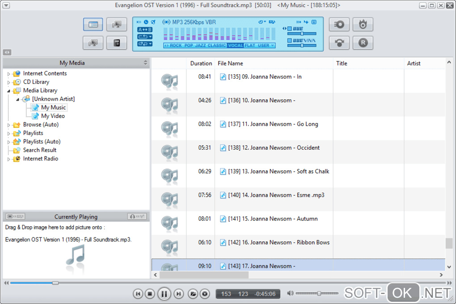Click the clock timer icon in display

(146, 22)
